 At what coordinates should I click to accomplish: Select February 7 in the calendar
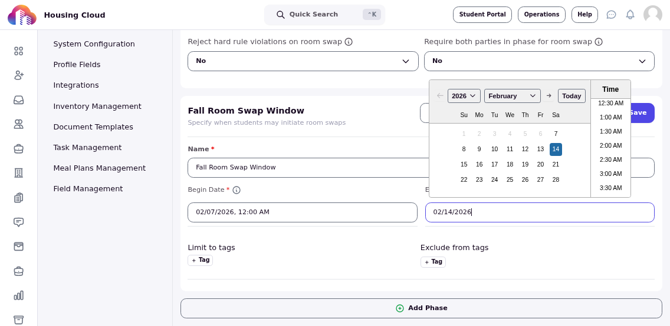coord(556,134)
